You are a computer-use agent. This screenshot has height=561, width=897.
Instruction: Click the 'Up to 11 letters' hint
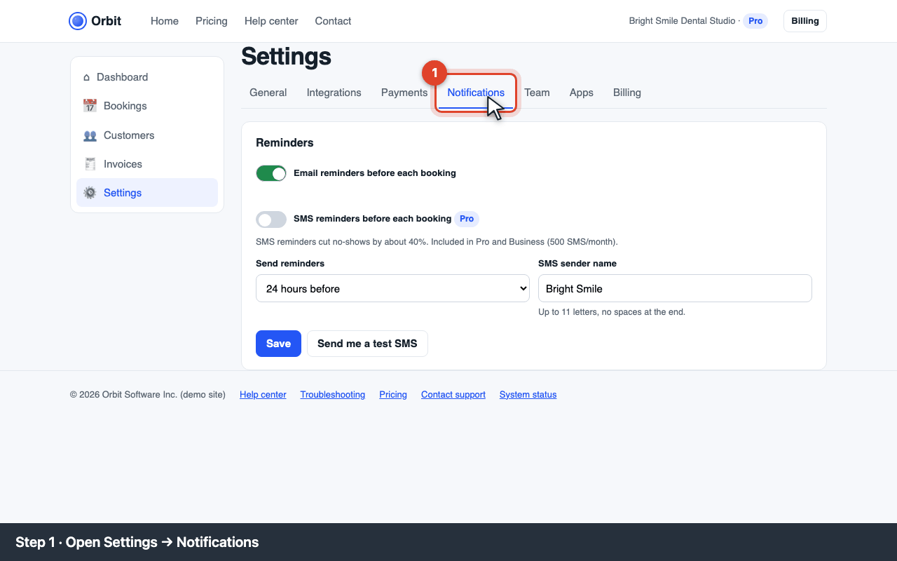point(612,312)
